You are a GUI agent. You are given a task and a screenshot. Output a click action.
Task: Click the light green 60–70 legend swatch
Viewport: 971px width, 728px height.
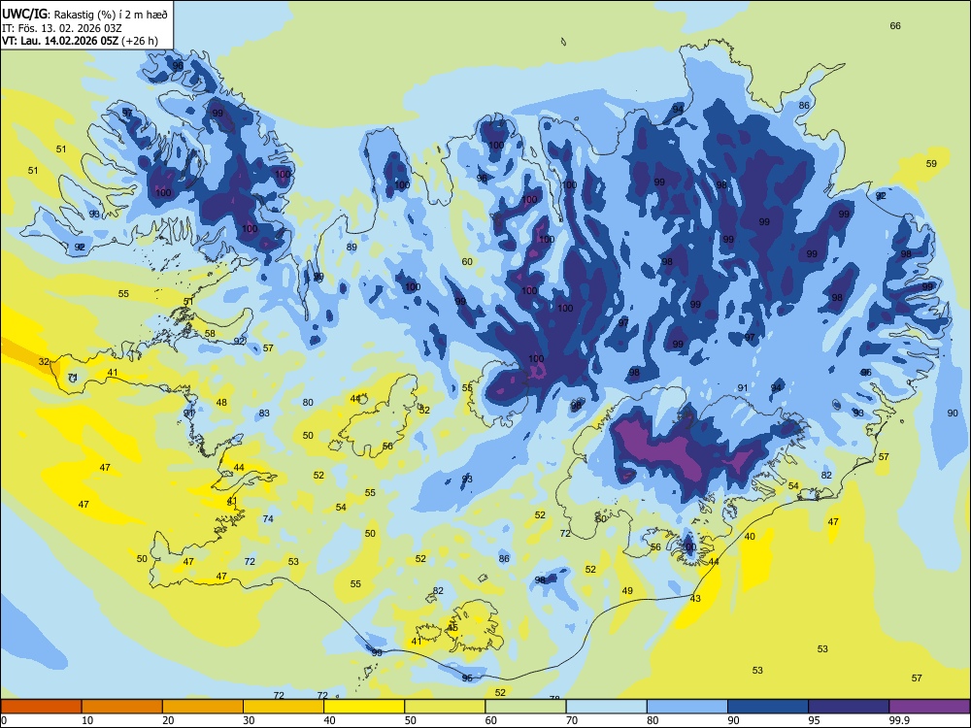pyautogui.click(x=525, y=707)
